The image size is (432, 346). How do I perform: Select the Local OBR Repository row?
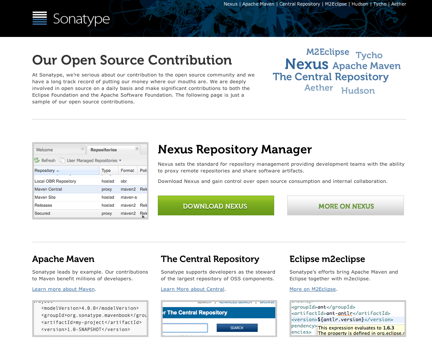point(91,181)
